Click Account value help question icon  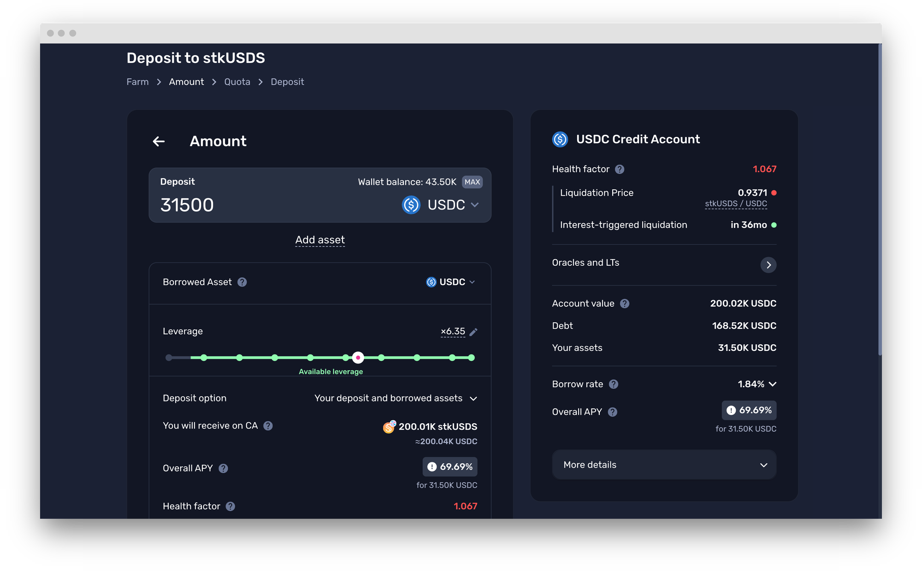point(625,304)
